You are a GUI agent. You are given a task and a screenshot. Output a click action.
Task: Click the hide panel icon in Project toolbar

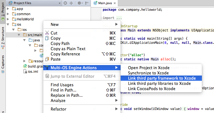tap(87, 3)
